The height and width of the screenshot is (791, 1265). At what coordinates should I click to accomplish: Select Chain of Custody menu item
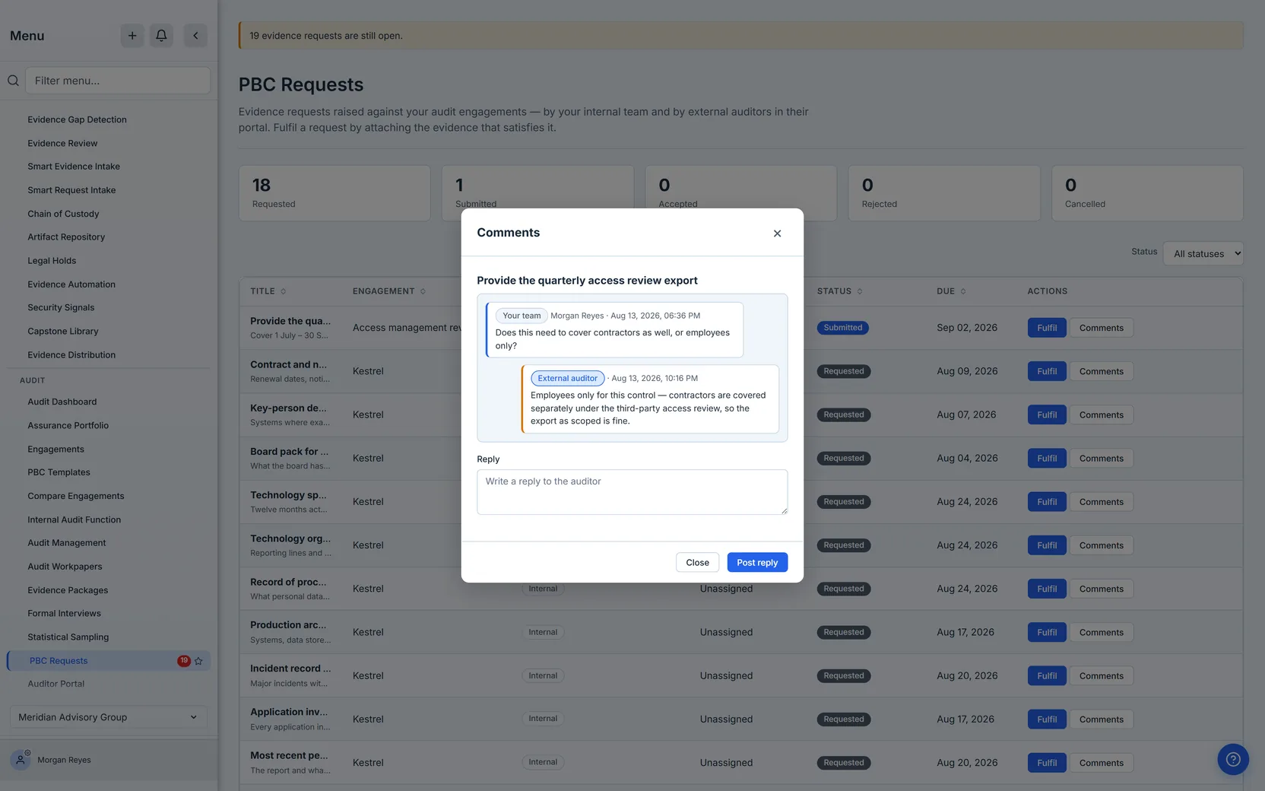[63, 214]
